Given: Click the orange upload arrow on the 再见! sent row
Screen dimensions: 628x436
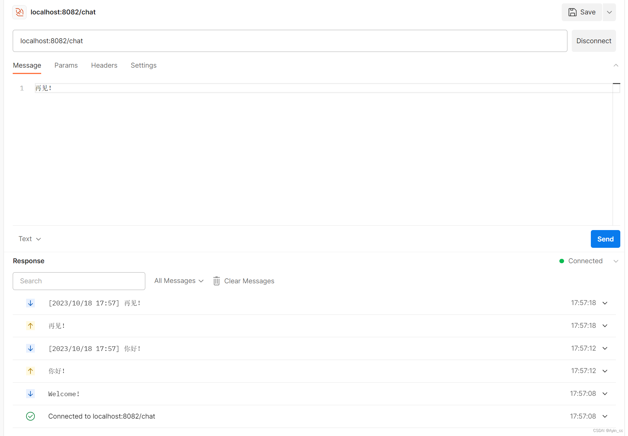Looking at the screenshot, I should [30, 325].
